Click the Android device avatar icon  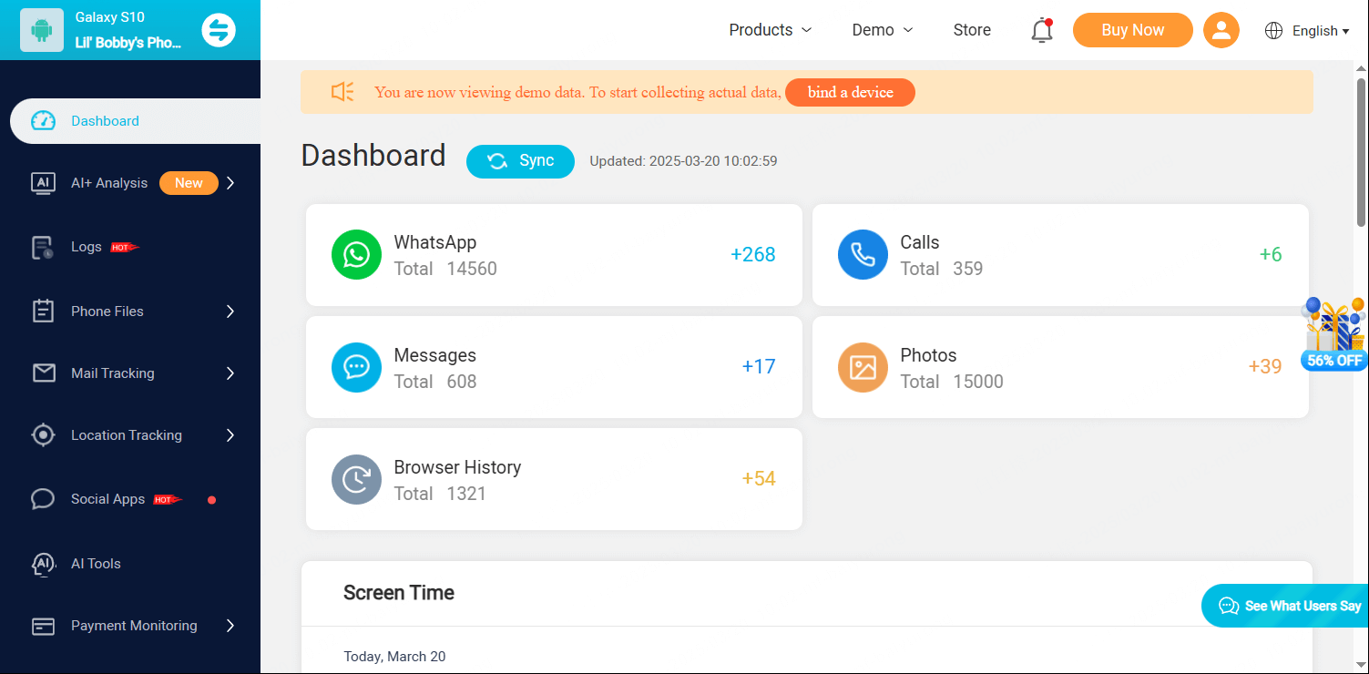click(42, 30)
